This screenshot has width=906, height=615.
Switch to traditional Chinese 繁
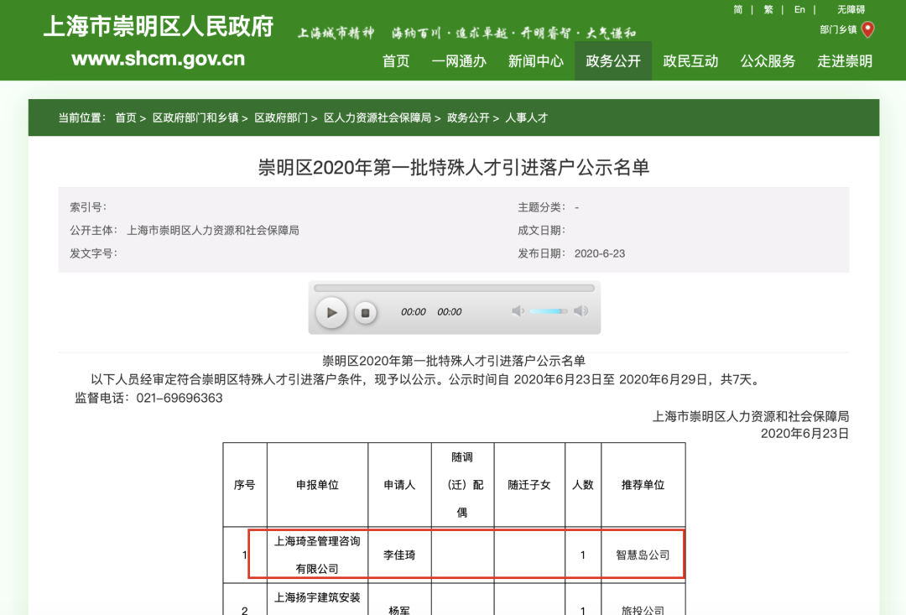768,10
